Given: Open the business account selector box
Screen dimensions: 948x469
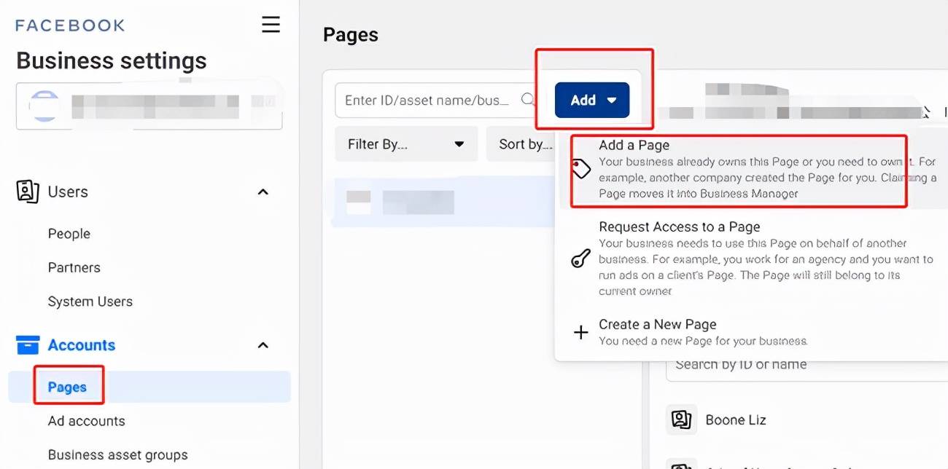Looking at the screenshot, I should point(149,106).
